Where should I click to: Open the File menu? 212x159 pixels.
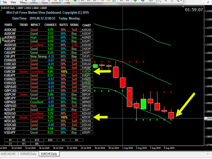coord(5,2)
